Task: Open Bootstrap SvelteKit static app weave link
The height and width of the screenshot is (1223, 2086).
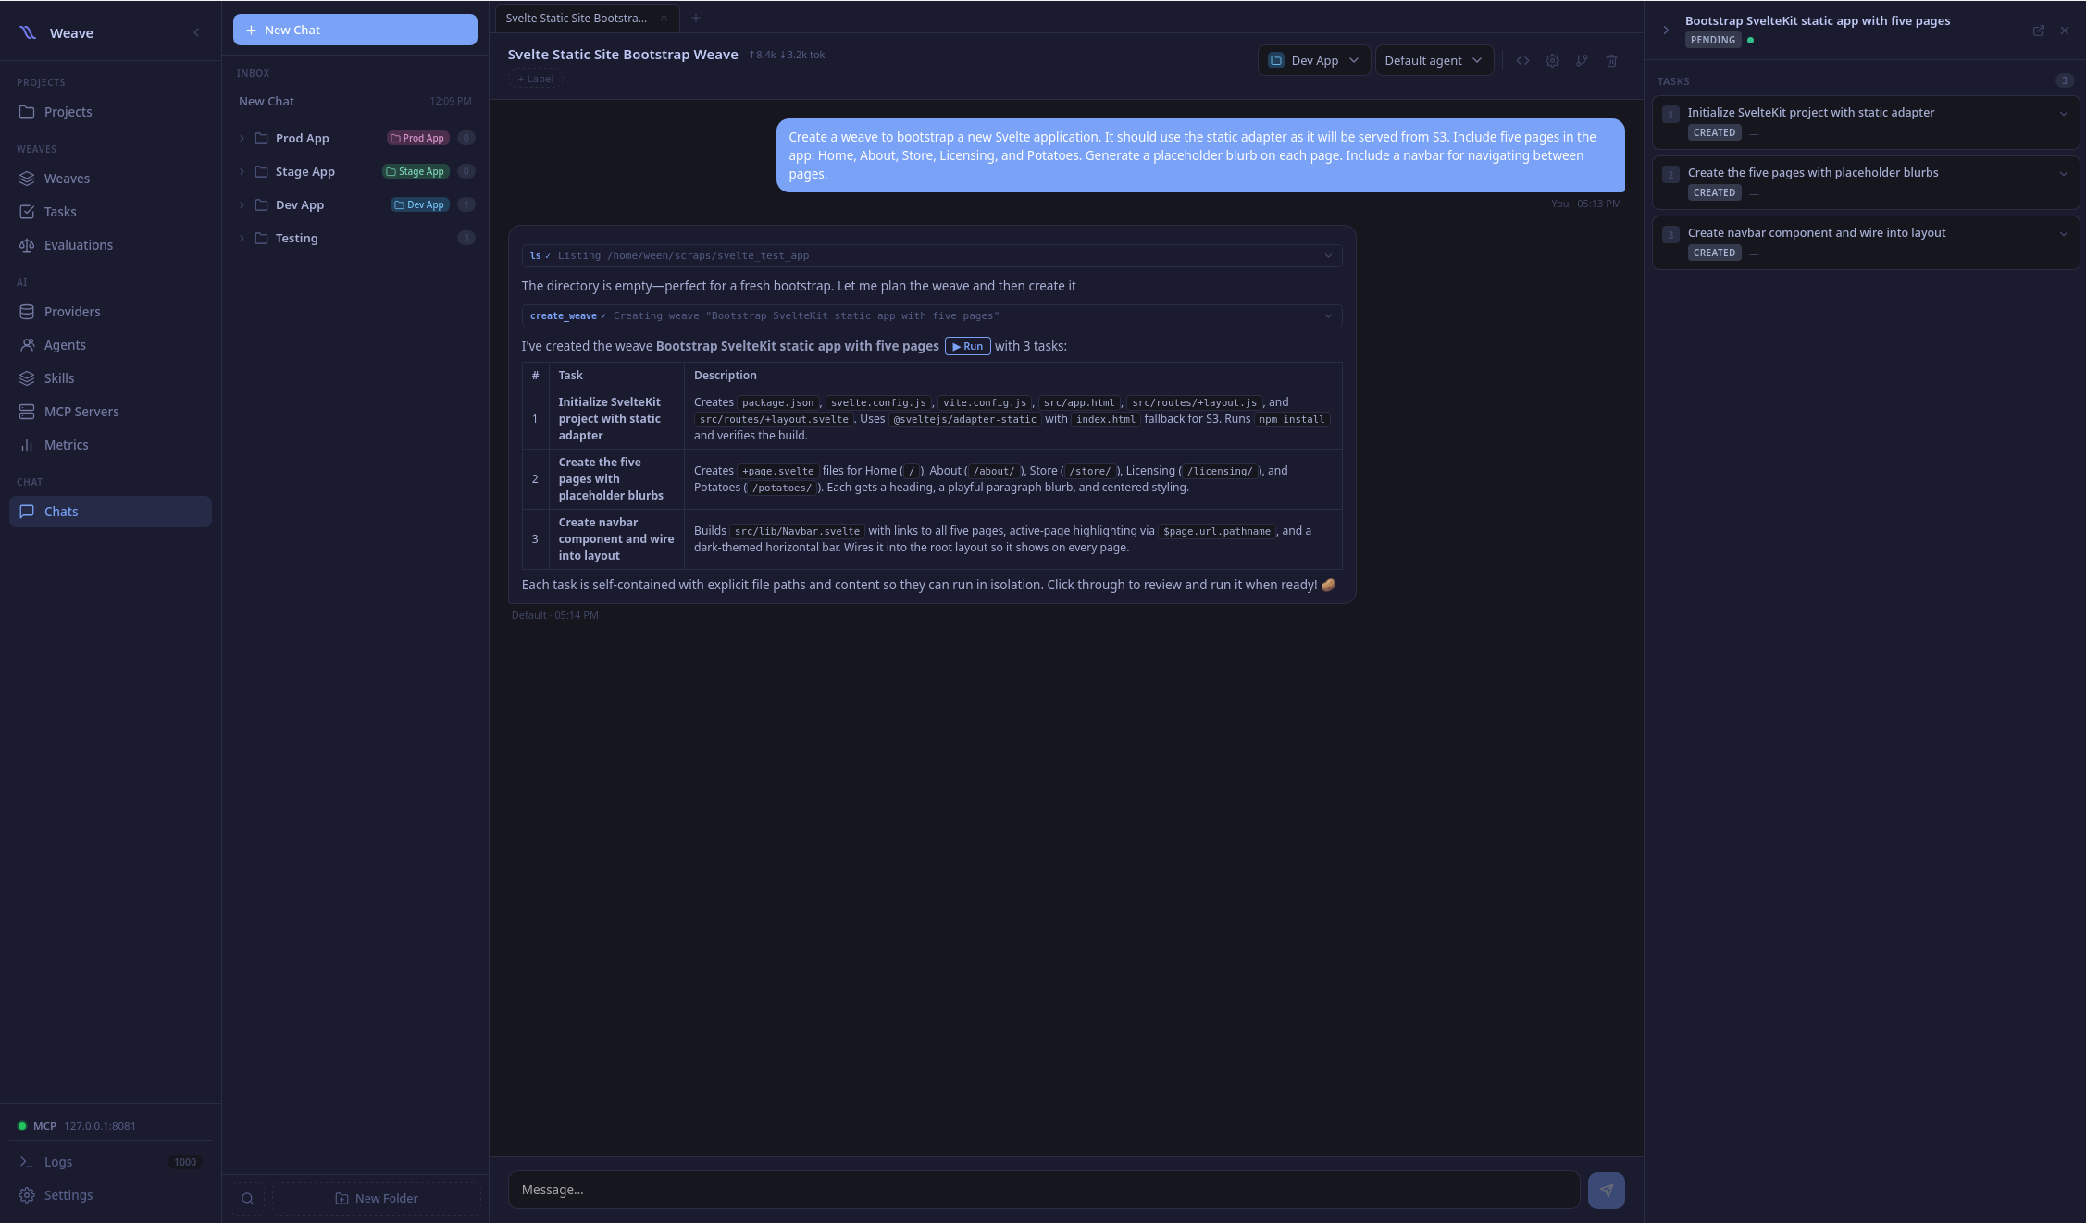Action: tap(797, 346)
